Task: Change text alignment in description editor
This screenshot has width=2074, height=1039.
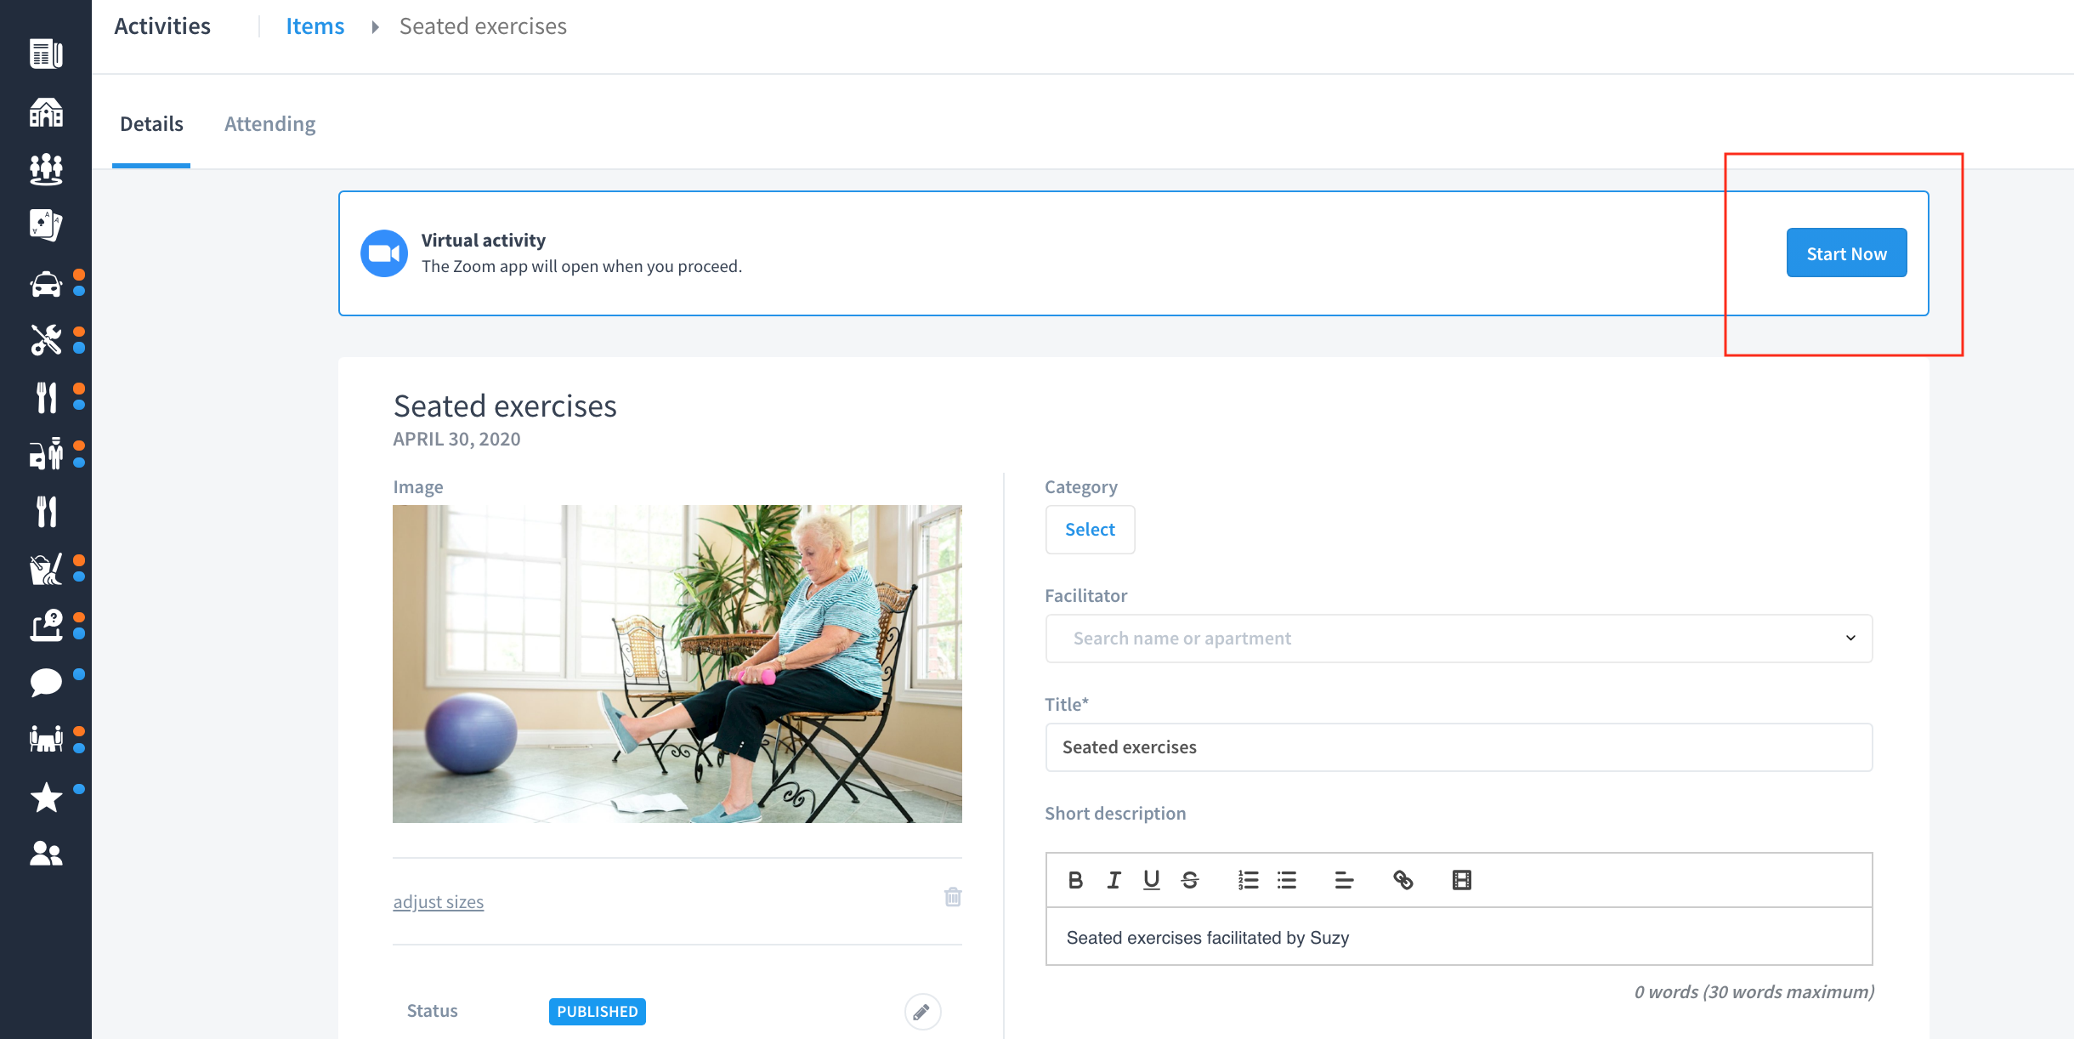Action: coord(1344,880)
